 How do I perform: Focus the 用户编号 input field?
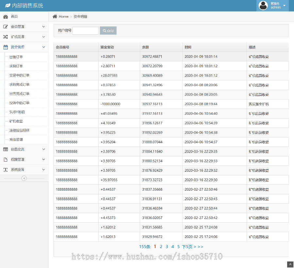(86, 31)
